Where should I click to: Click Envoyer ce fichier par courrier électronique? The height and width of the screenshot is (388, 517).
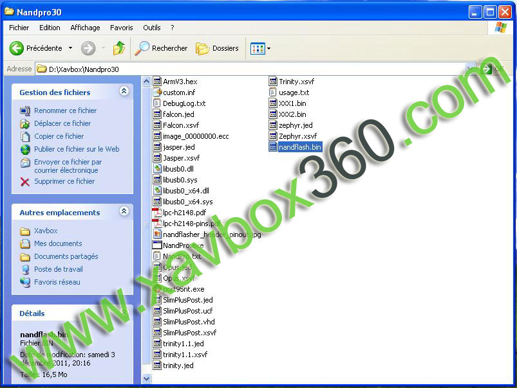(x=68, y=166)
